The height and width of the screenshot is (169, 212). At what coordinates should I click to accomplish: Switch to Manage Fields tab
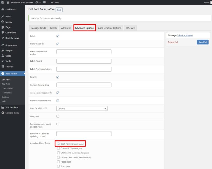[x=39, y=28]
